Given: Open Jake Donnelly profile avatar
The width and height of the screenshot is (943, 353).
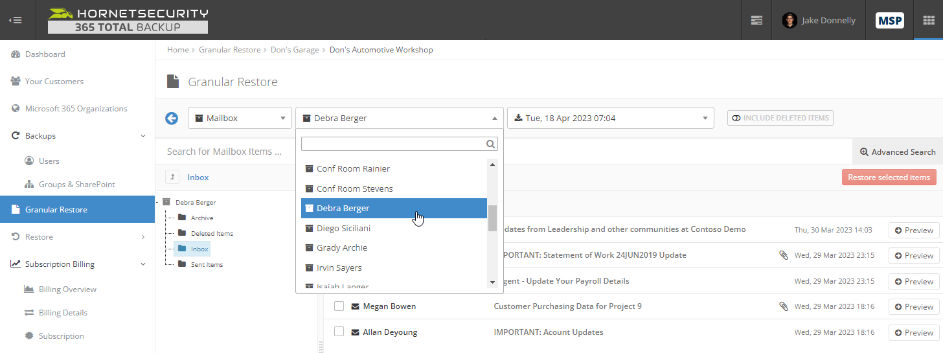Looking at the screenshot, I should (790, 20).
